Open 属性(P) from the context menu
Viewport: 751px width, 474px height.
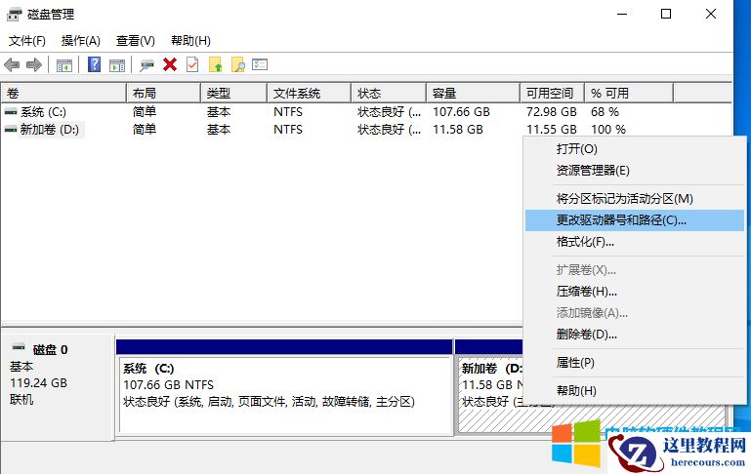pos(635,363)
